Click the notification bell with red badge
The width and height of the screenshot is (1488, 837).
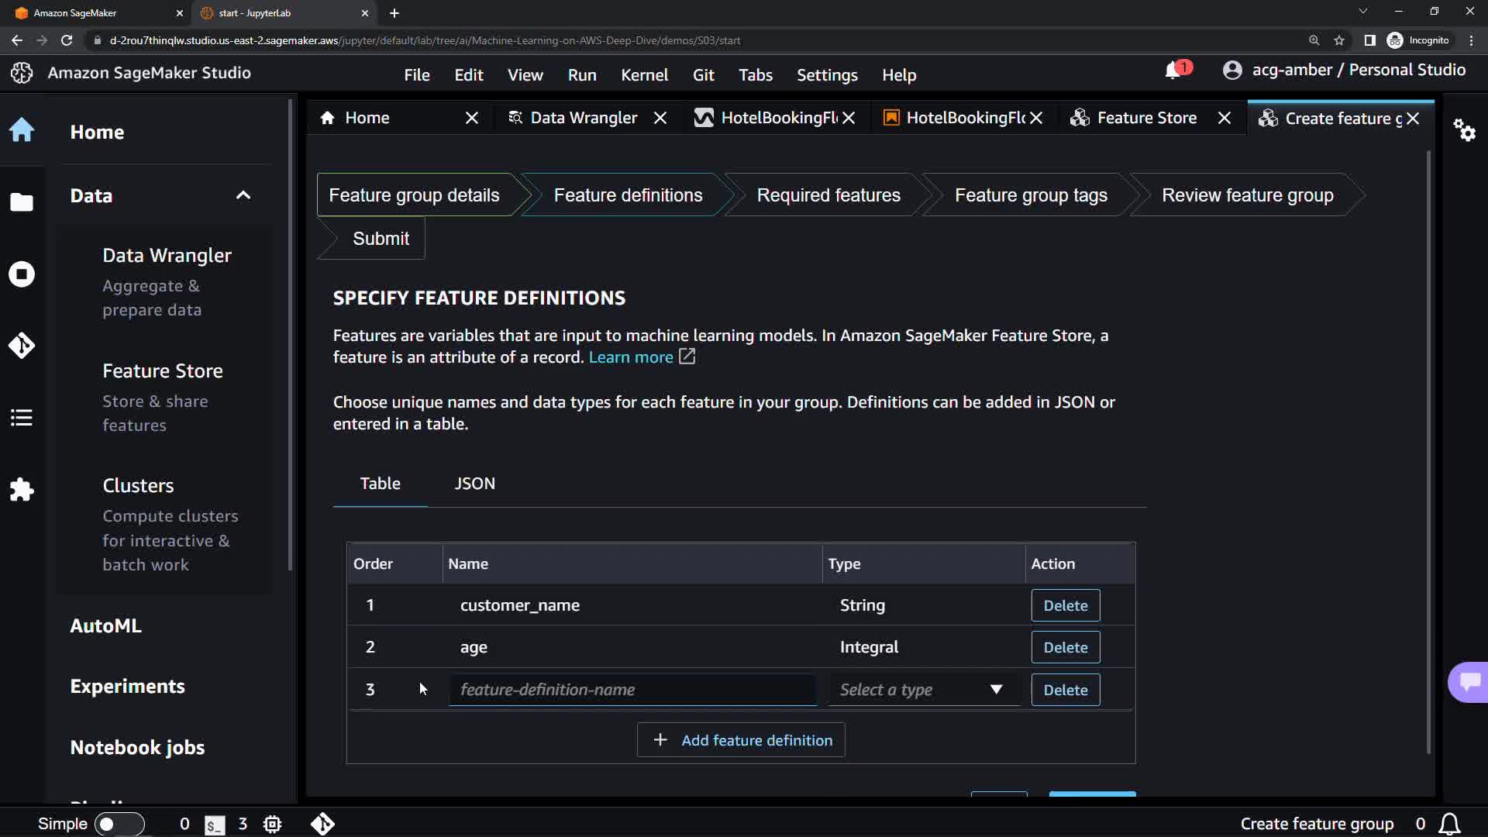coord(1174,71)
